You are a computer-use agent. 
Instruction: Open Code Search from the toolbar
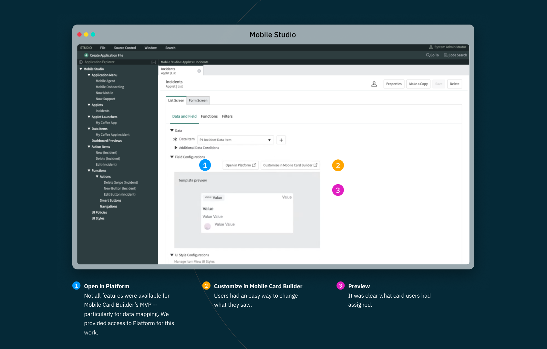456,55
